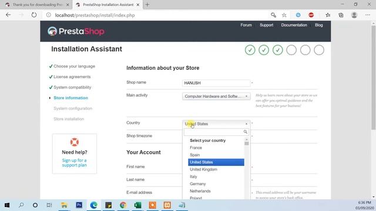
Task: Switch to the Thank you for downloading tab
Action: point(36,5)
